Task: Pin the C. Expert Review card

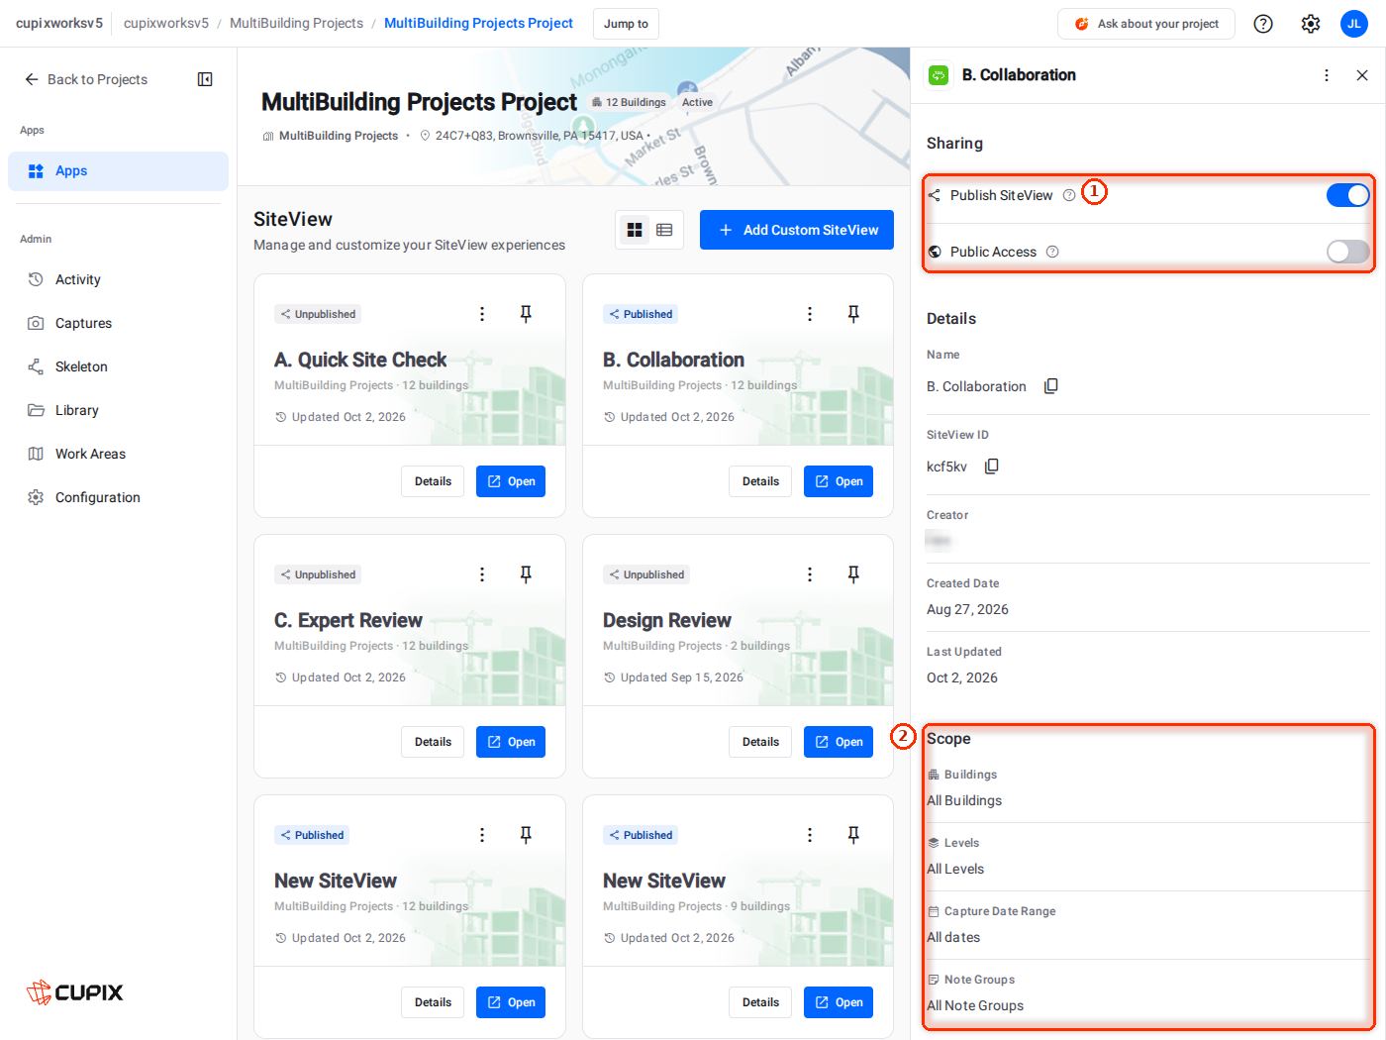Action: [x=526, y=574]
